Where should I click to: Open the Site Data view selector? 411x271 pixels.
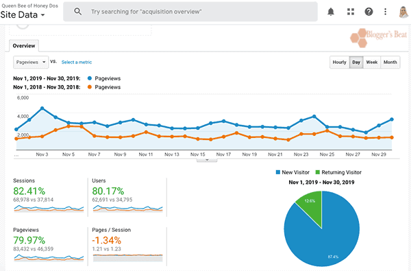click(x=23, y=15)
